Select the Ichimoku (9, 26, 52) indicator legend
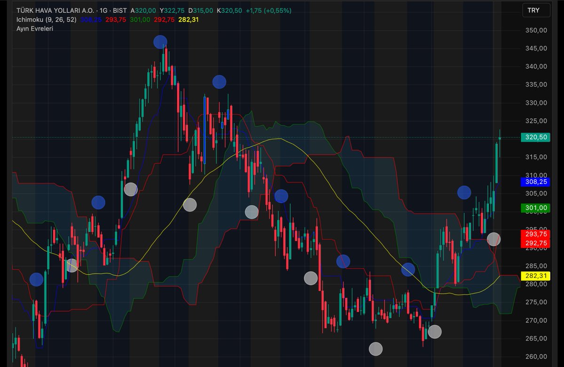This screenshot has width=564, height=367. click(x=47, y=20)
